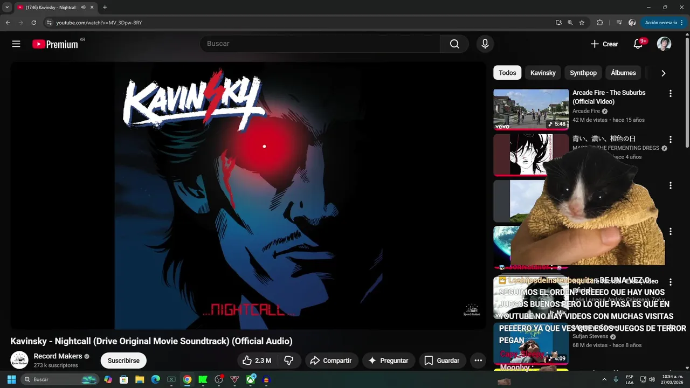The width and height of the screenshot is (690, 388).
Task: Select the Synthpop chip
Action: pos(583,73)
